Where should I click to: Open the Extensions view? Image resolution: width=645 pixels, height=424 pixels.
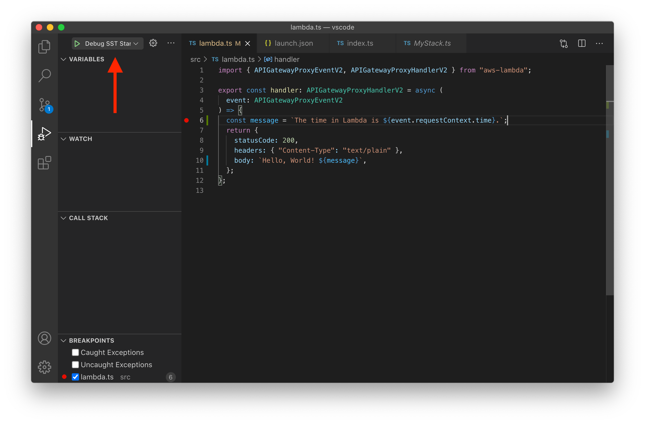coord(45,163)
